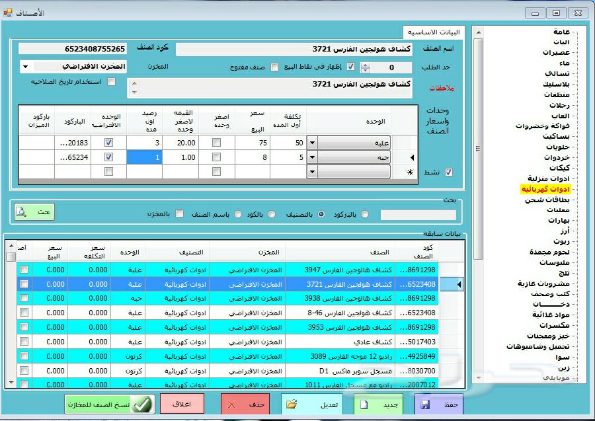Select بالتصنيف search radio button
This screenshot has width=595, height=421.
(x=321, y=214)
